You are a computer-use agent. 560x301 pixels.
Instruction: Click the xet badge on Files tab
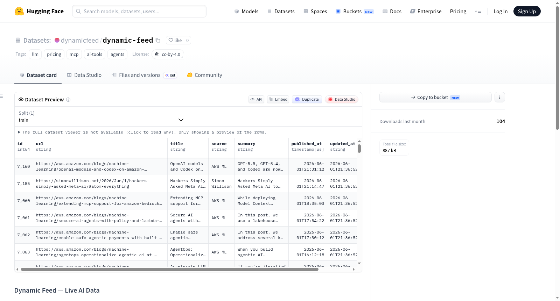(170, 75)
